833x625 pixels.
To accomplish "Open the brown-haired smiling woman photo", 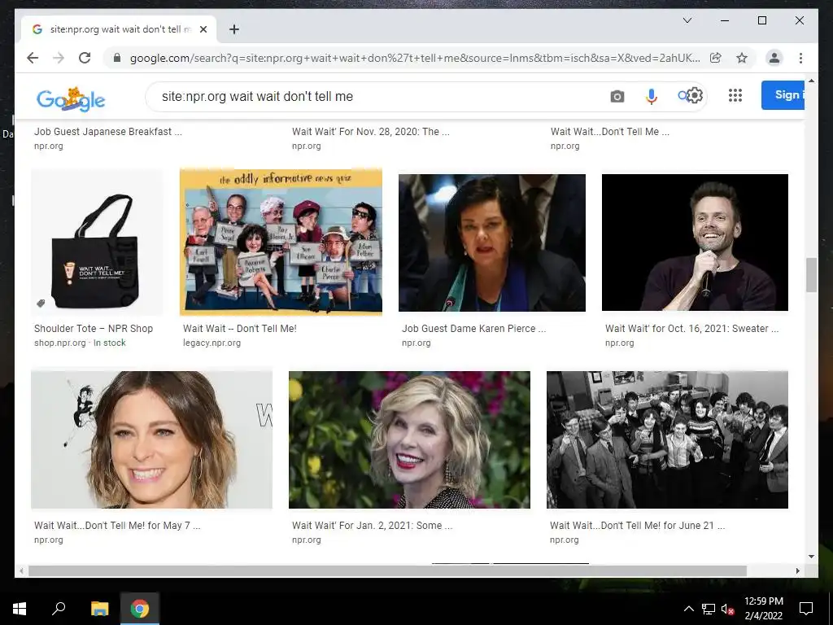I will coord(151,439).
